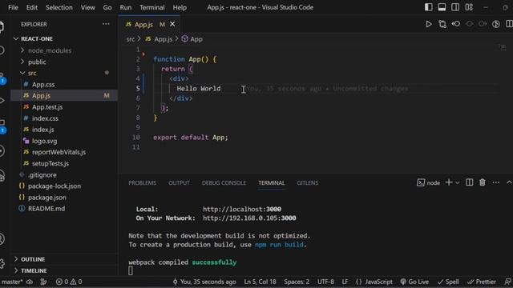Viewport: 513px width, 288px height.
Task: Open the Run menu
Action: coord(126,7)
